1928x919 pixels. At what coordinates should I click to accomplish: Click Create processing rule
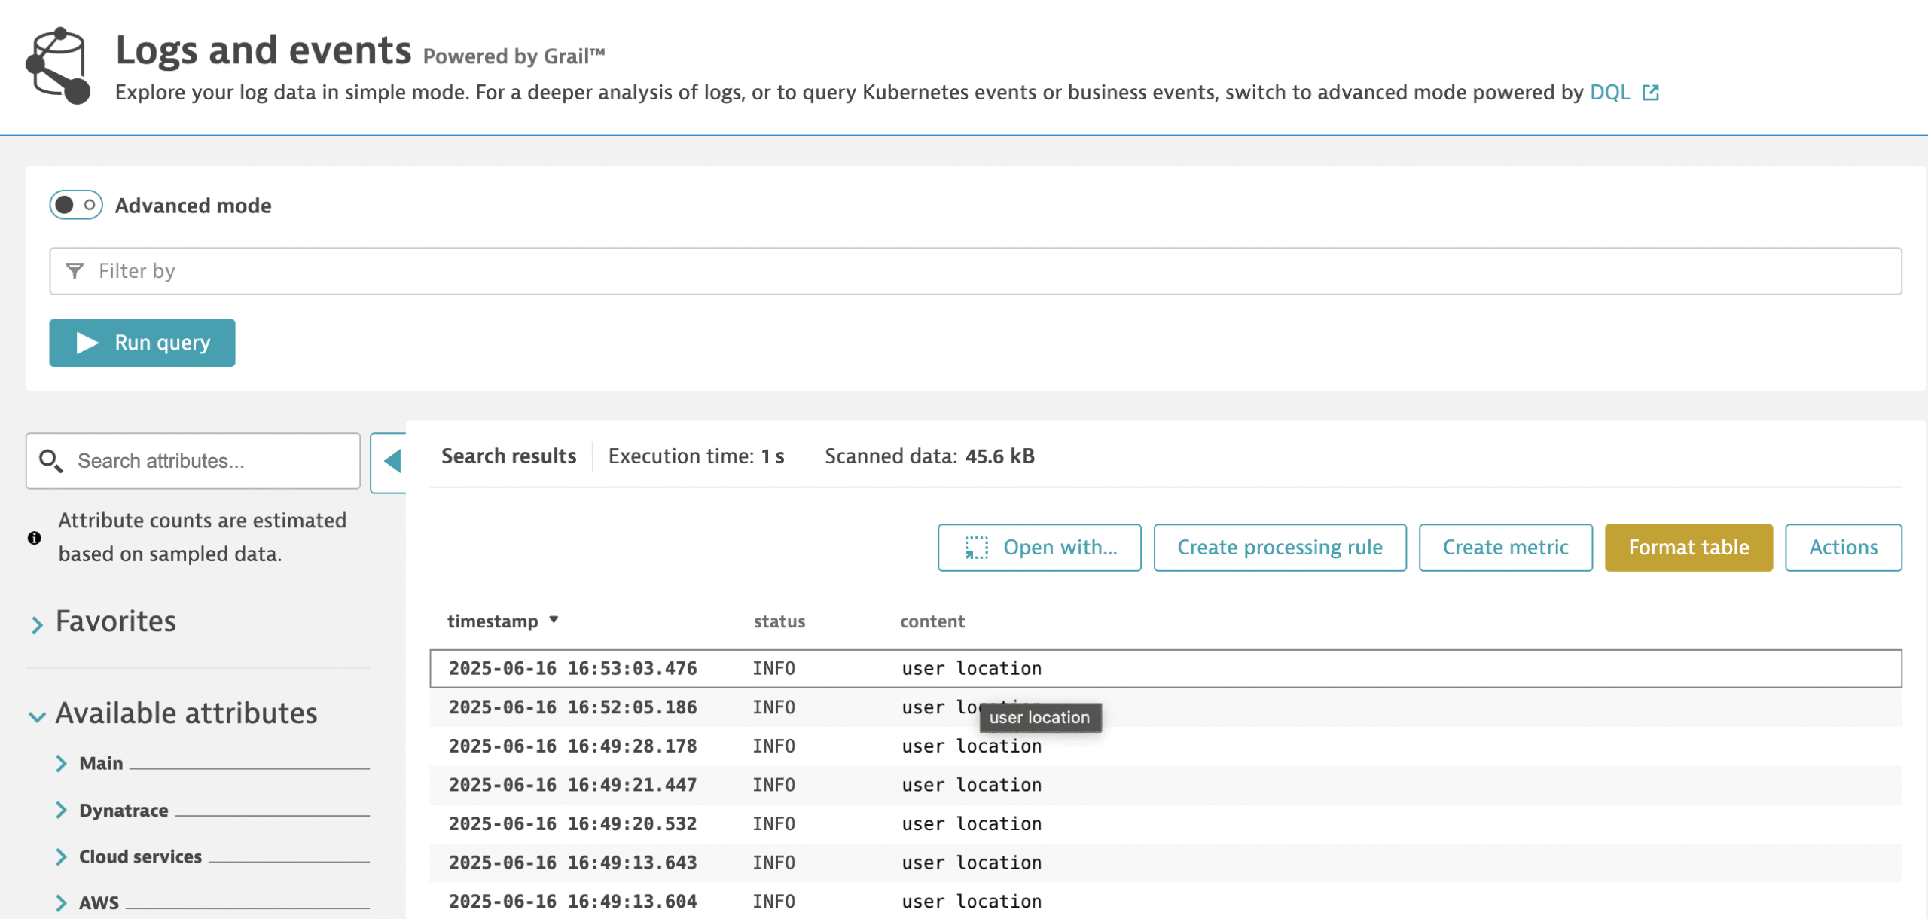coord(1280,548)
